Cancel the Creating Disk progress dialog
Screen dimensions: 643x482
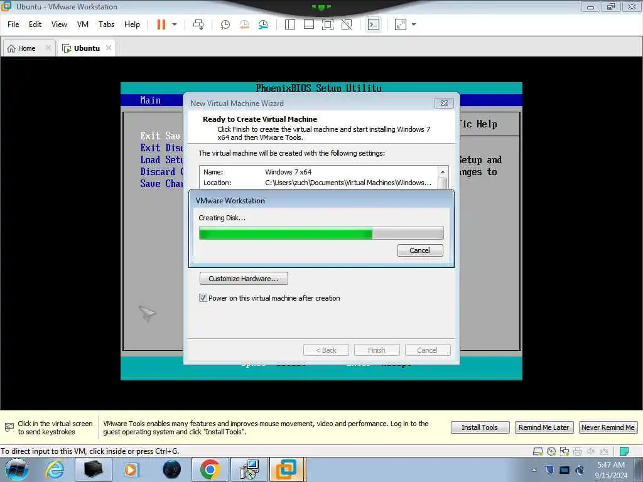click(x=420, y=250)
